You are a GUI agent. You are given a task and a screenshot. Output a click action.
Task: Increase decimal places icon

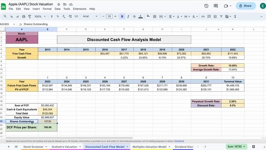[70, 16]
